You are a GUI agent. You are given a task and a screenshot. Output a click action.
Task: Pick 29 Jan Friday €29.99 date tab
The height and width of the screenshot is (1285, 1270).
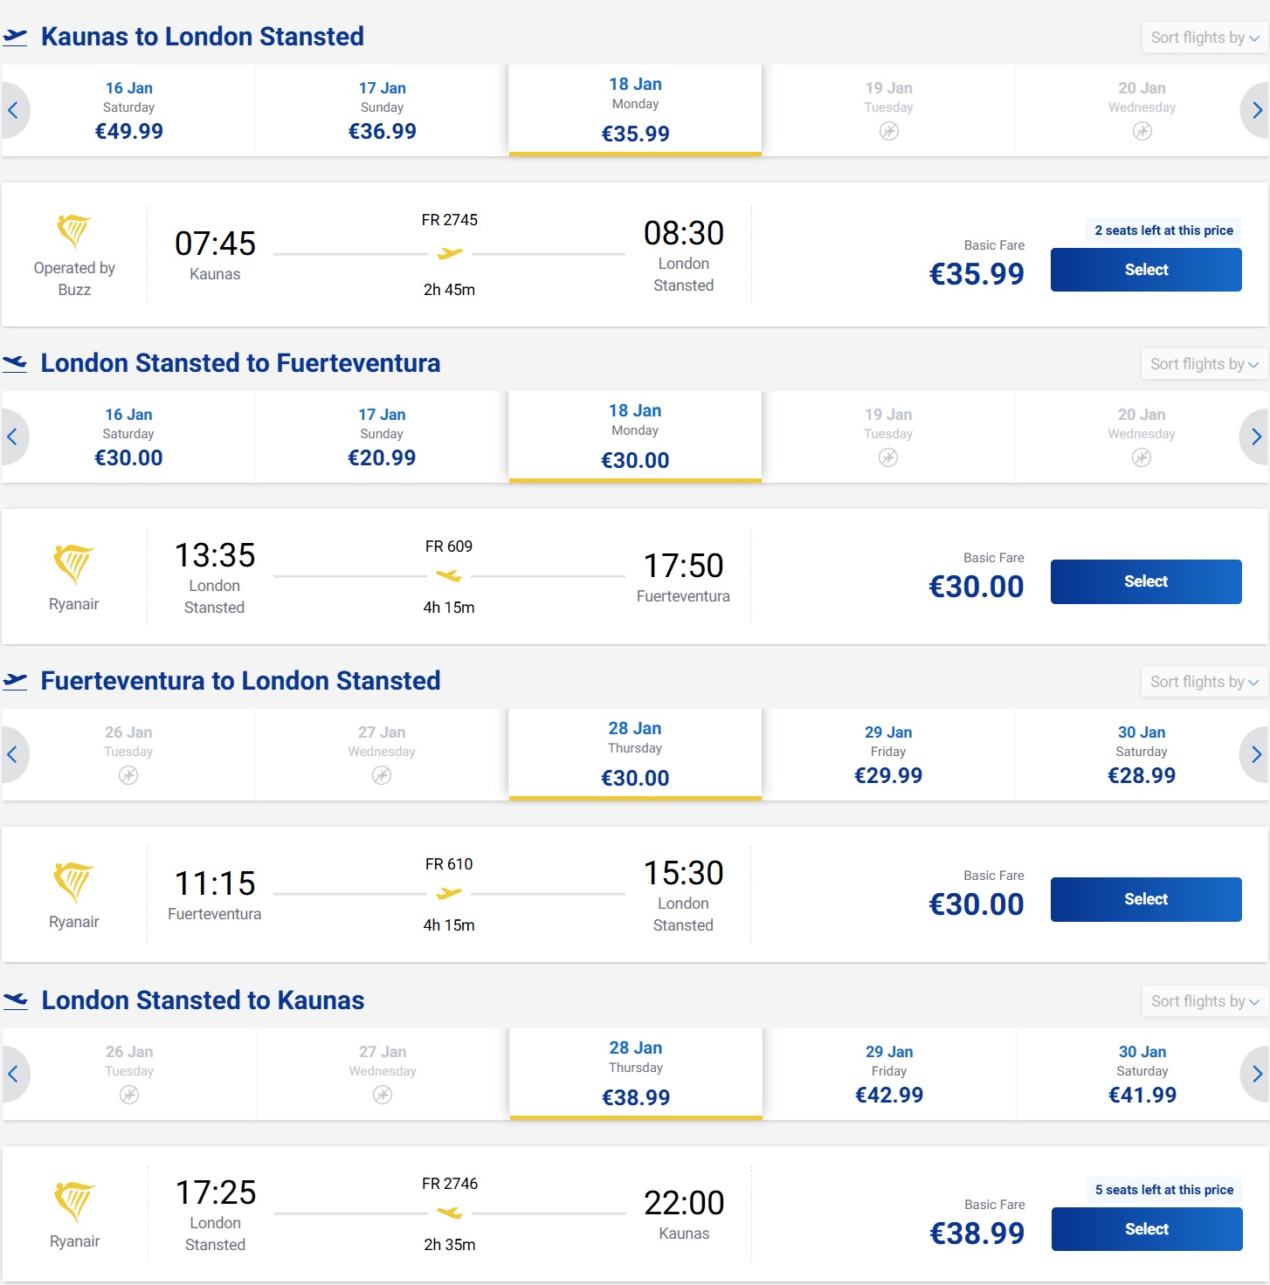[x=888, y=754]
